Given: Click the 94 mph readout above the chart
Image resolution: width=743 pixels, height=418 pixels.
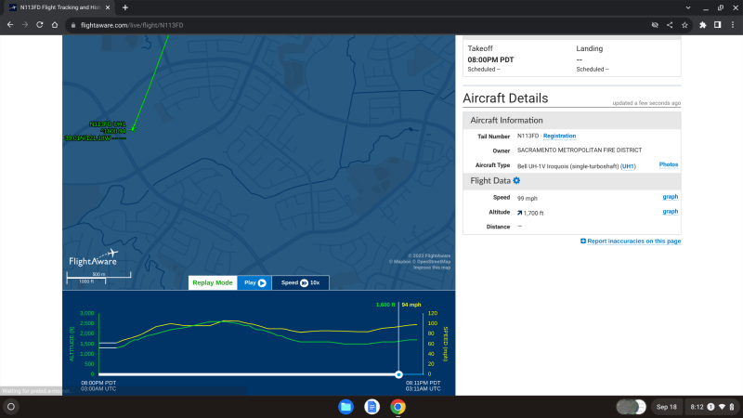Looking at the screenshot, I should [x=411, y=305].
